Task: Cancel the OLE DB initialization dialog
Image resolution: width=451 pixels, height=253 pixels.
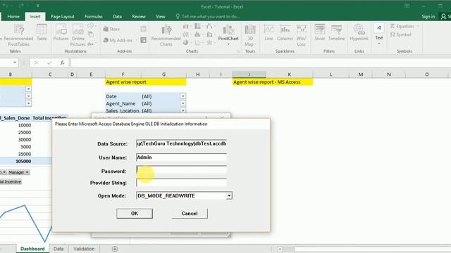Action: click(x=190, y=214)
